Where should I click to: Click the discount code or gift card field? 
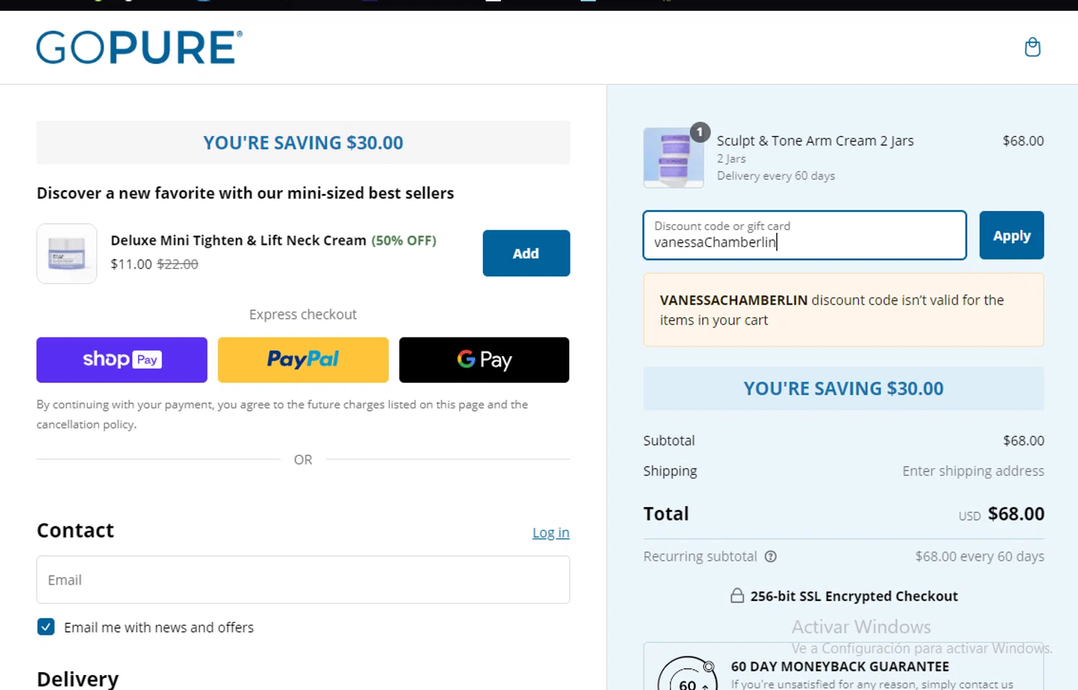pyautogui.click(x=805, y=236)
